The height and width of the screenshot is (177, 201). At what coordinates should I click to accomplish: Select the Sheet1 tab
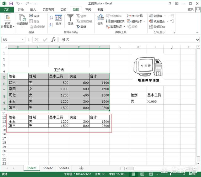31,168
